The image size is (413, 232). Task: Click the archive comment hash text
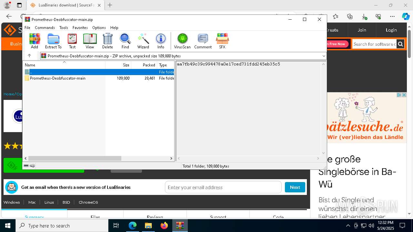pyautogui.click(x=228, y=64)
